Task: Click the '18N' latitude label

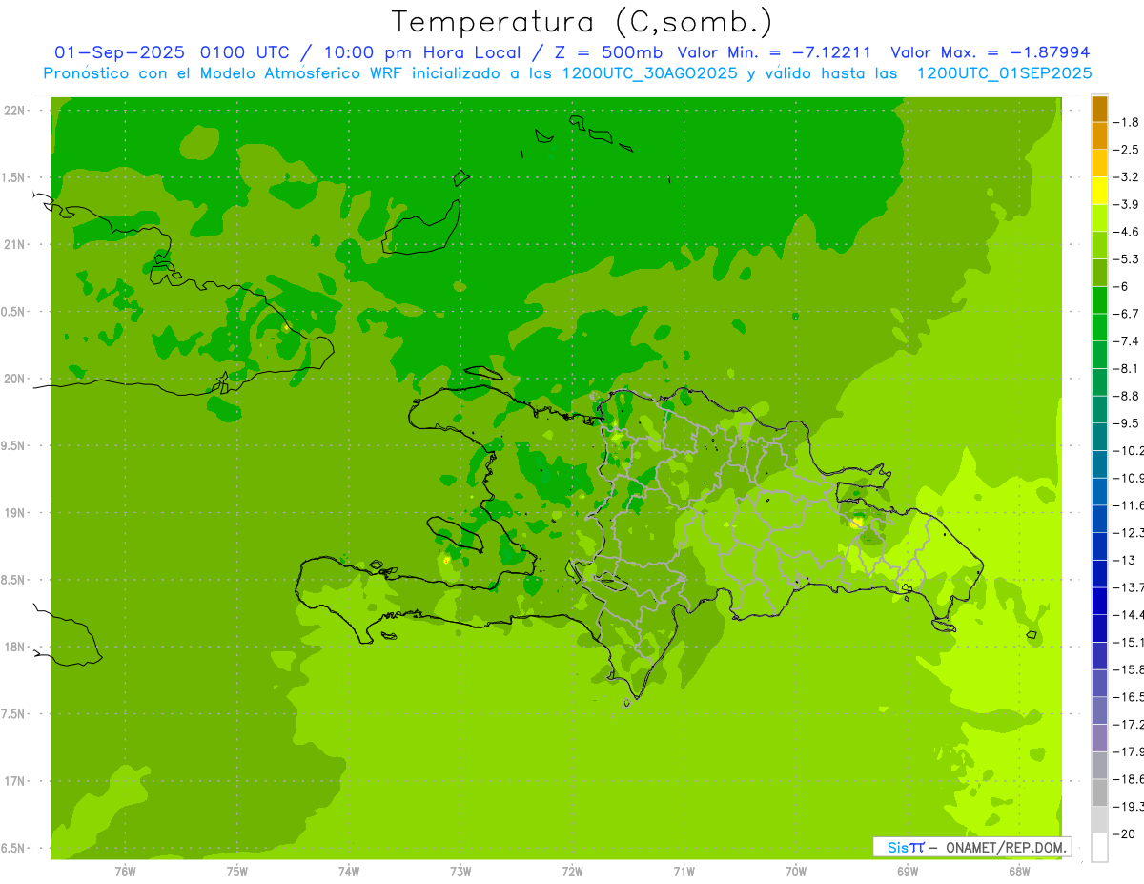Action: (x=14, y=647)
